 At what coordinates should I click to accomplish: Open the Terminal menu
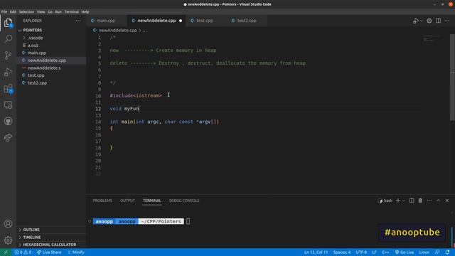coord(71,12)
